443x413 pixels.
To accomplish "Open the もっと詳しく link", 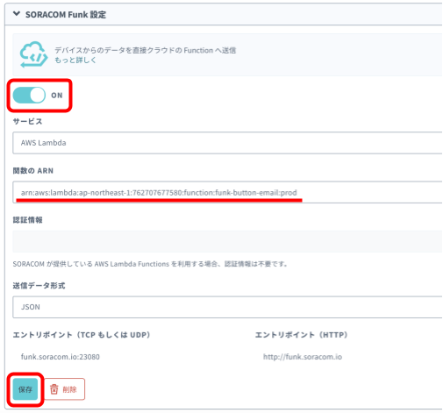I will pos(75,60).
